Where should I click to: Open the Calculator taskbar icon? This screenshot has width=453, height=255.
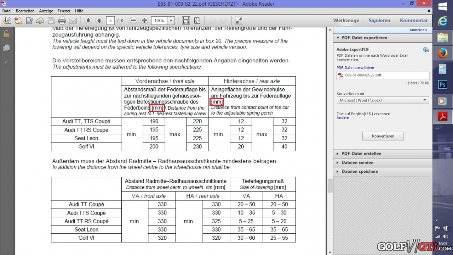(442, 69)
